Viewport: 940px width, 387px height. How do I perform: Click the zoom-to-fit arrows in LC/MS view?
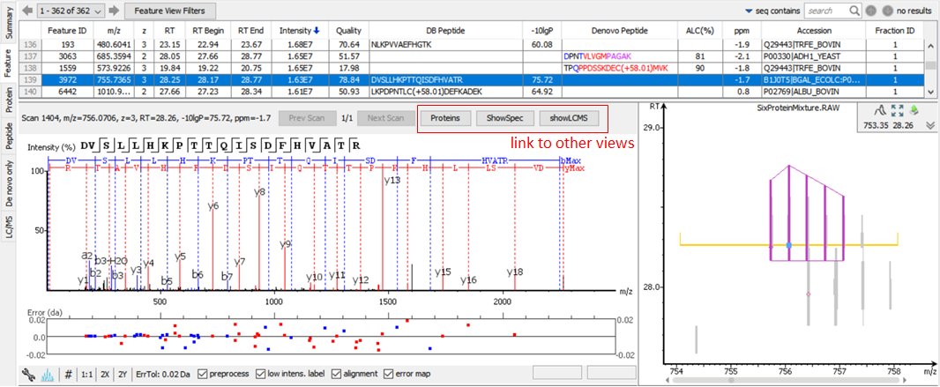click(898, 110)
